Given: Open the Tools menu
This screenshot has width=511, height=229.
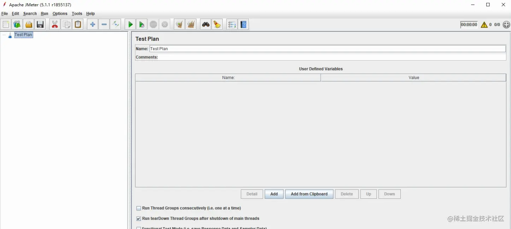Looking at the screenshot, I should tap(77, 14).
